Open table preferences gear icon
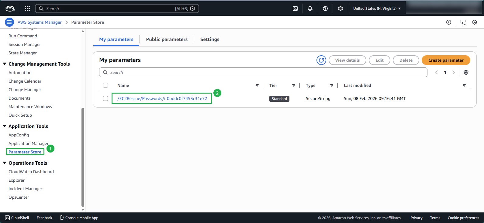 pos(466,72)
